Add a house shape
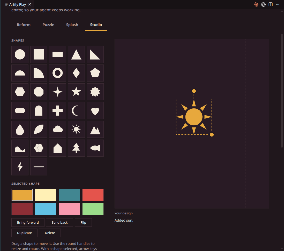Image resolution: width=284 pixels, height=251 pixels. (58, 148)
